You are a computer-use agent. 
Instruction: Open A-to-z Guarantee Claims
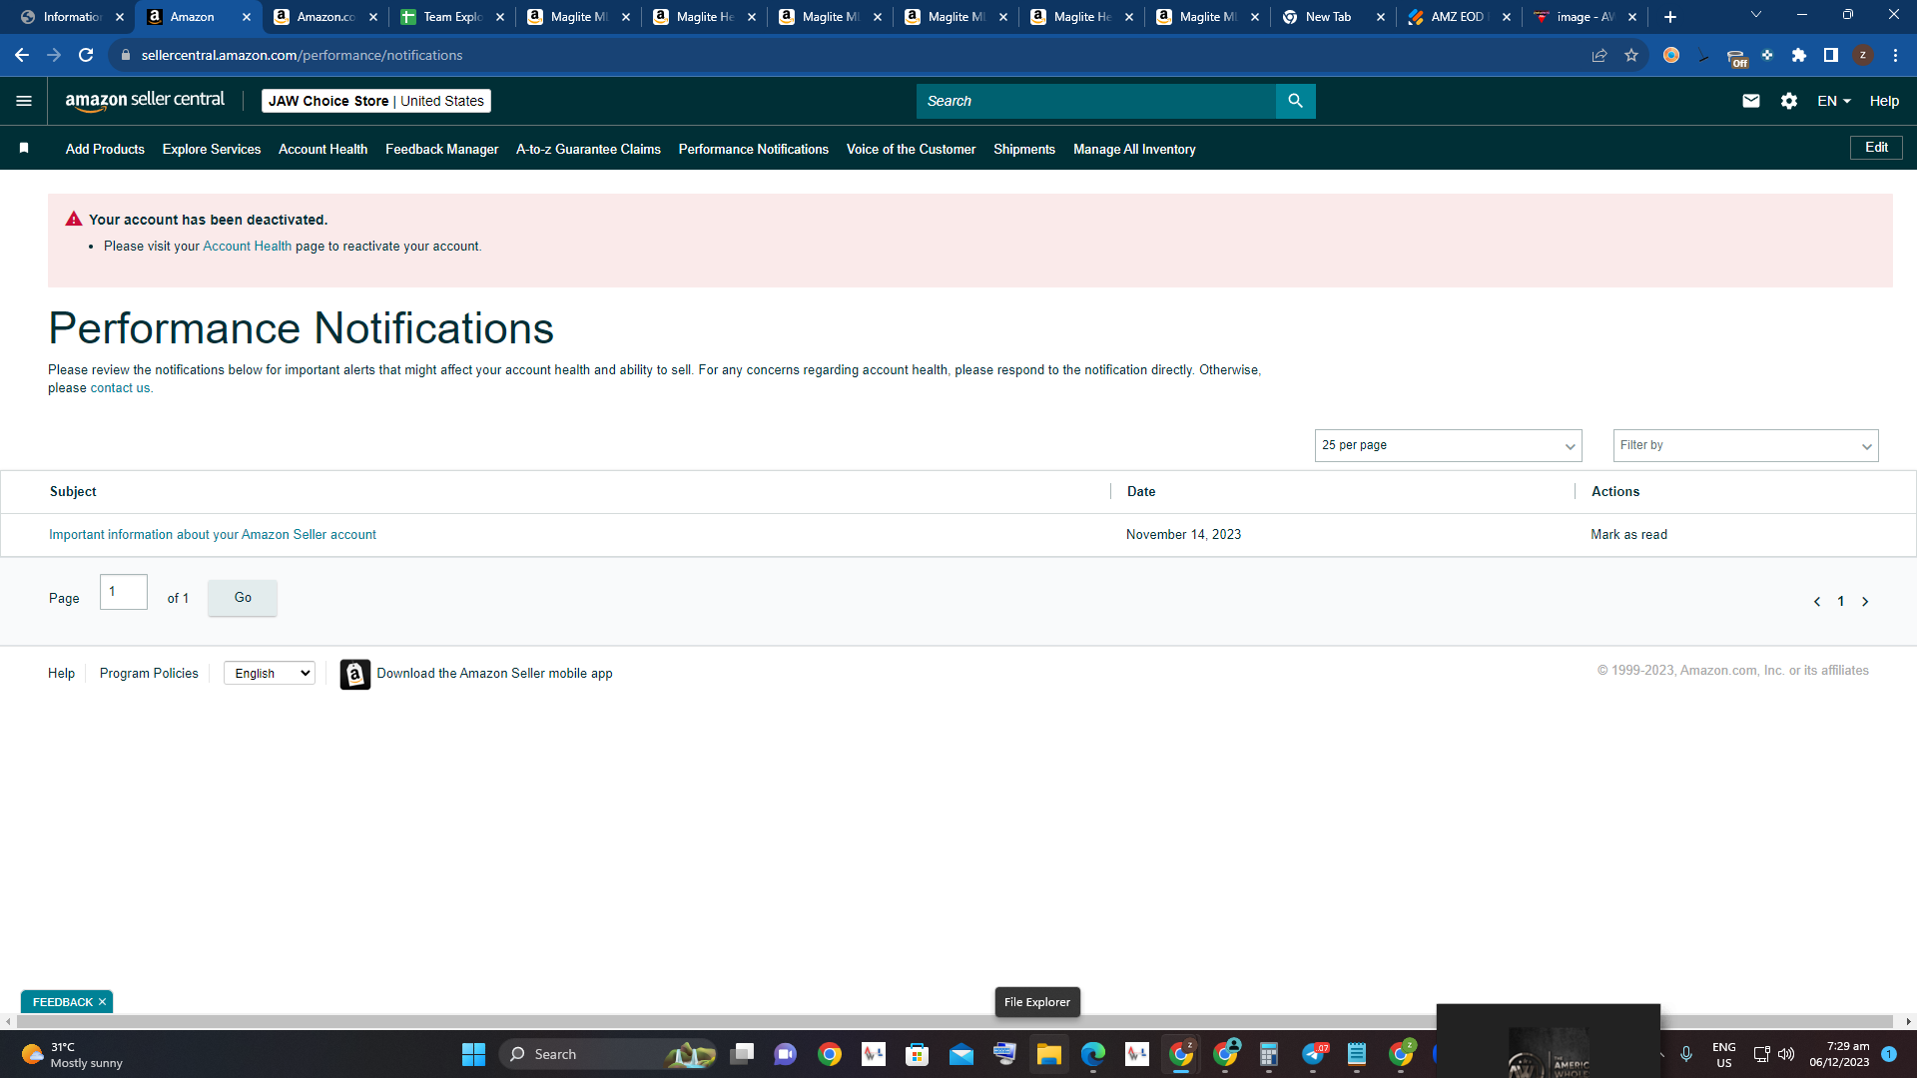point(588,149)
